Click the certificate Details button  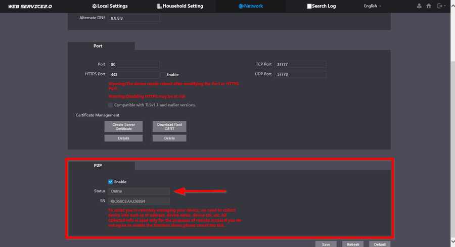124,138
